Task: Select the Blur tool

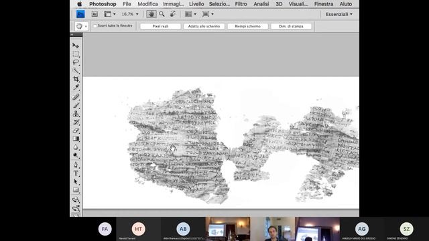Action: coord(76,147)
